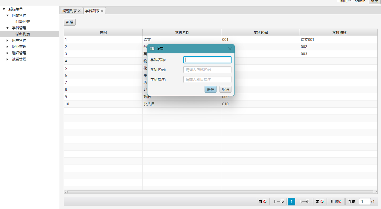The image size is (381, 209).
Task: Select 问题列表 in the sidebar tree
Action: coord(23,22)
